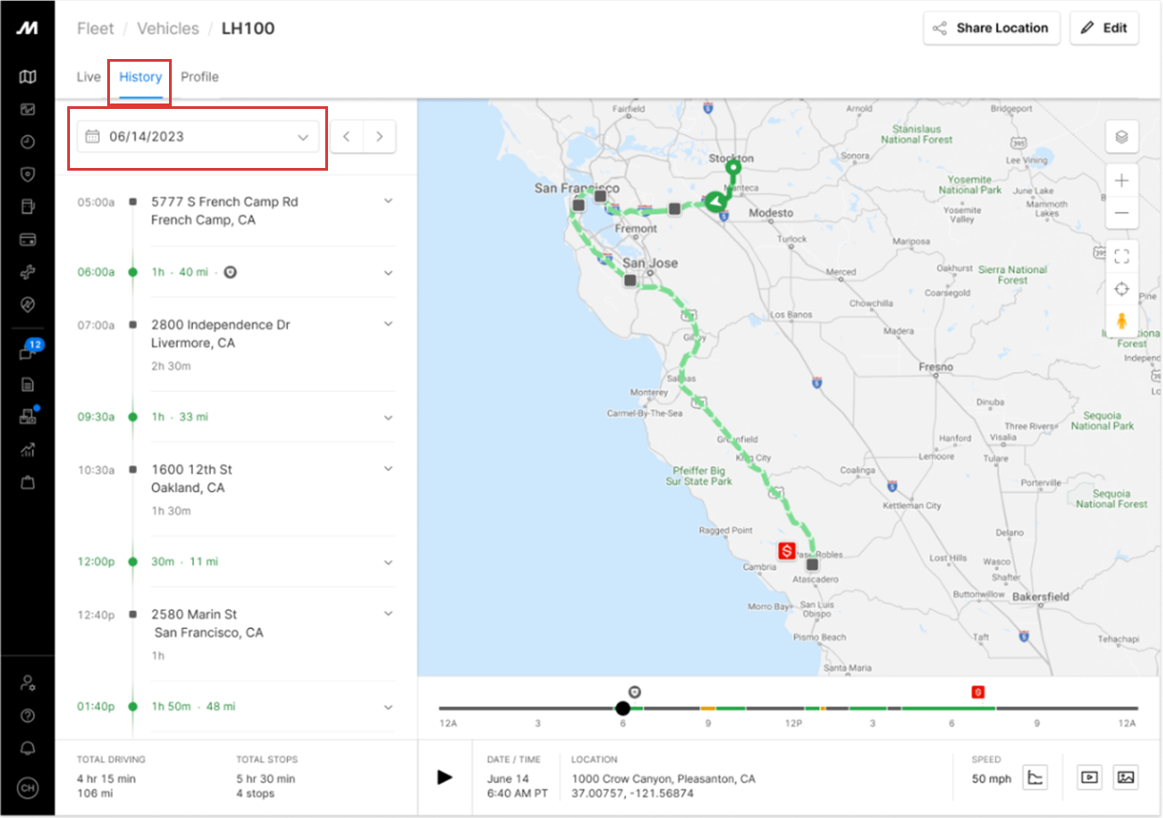Viewport: 1163px width, 818px height.
Task: Switch to the Live tab
Action: [88, 77]
